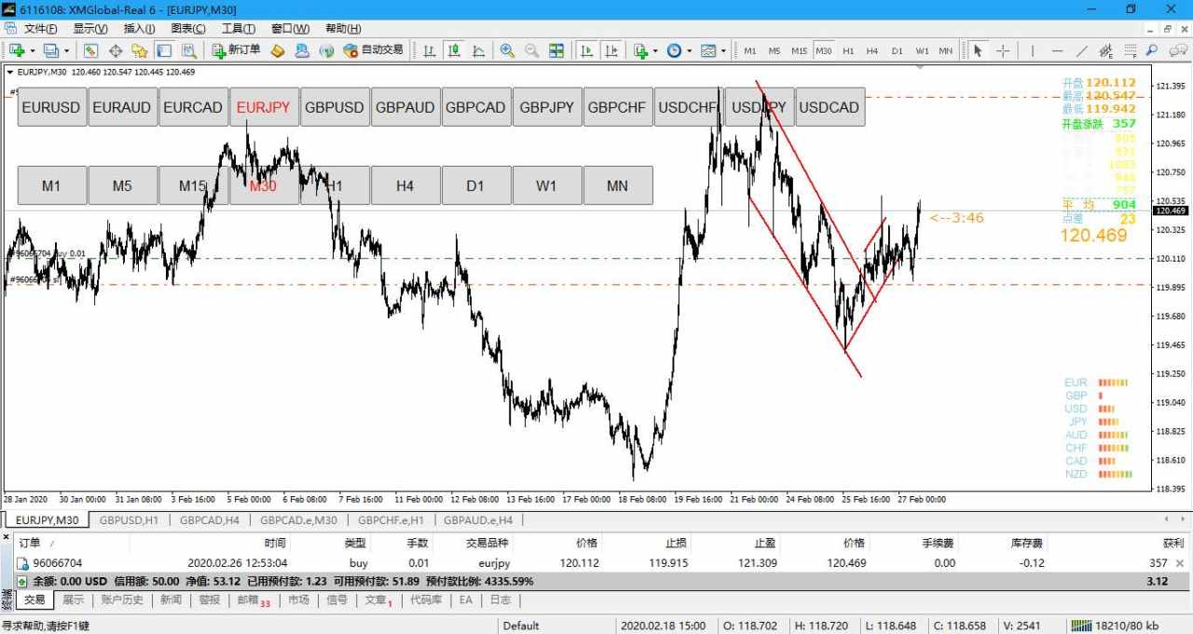Screen dimensions: 1193x634
Task: Switch to bar chart display icon
Action: tap(430, 50)
